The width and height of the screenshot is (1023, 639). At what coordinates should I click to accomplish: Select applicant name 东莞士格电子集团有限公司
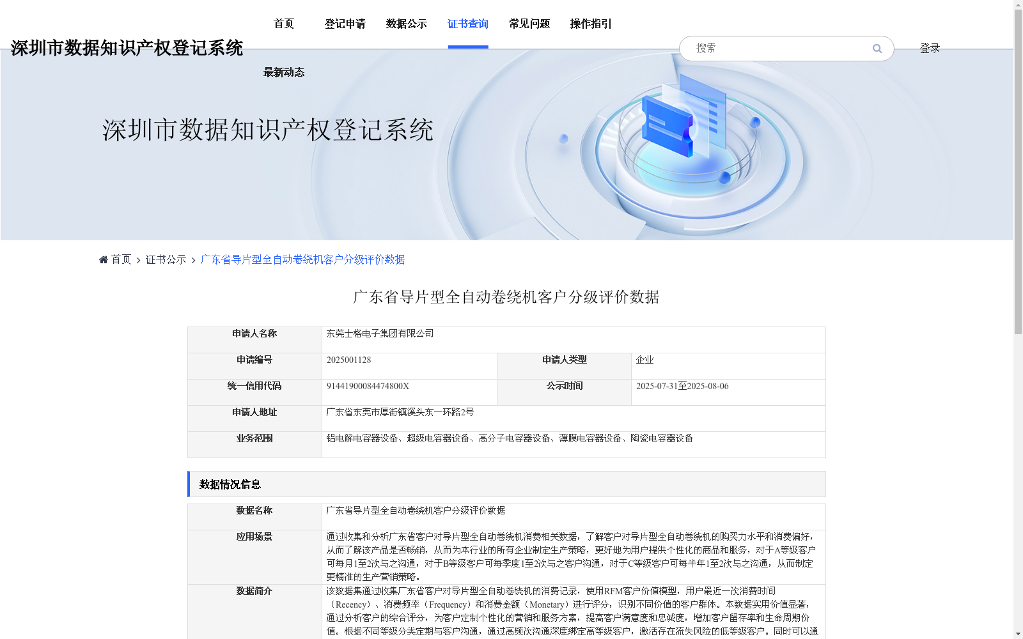pyautogui.click(x=380, y=334)
